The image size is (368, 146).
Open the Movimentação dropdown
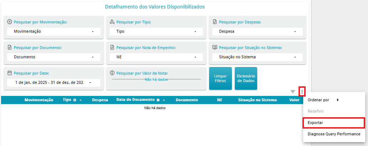[x=54, y=31]
